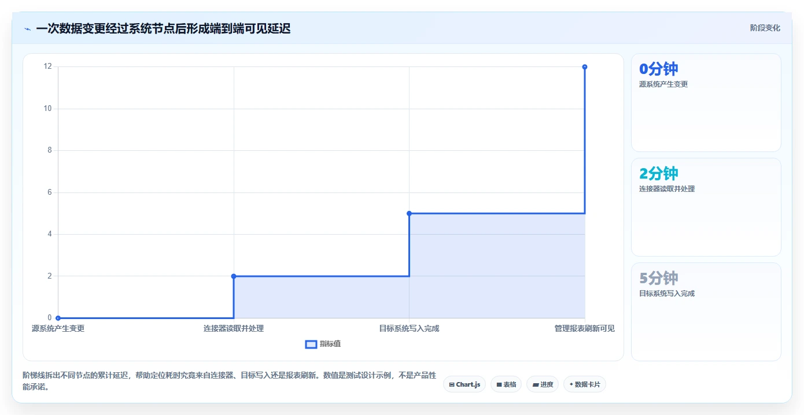Click the lightning icon beside the title
This screenshot has width=804, height=415.
click(27, 28)
